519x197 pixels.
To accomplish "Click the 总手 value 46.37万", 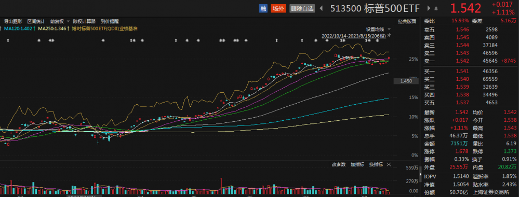I will pyautogui.click(x=459, y=135).
